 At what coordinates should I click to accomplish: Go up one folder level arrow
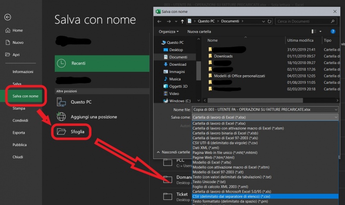(183, 21)
